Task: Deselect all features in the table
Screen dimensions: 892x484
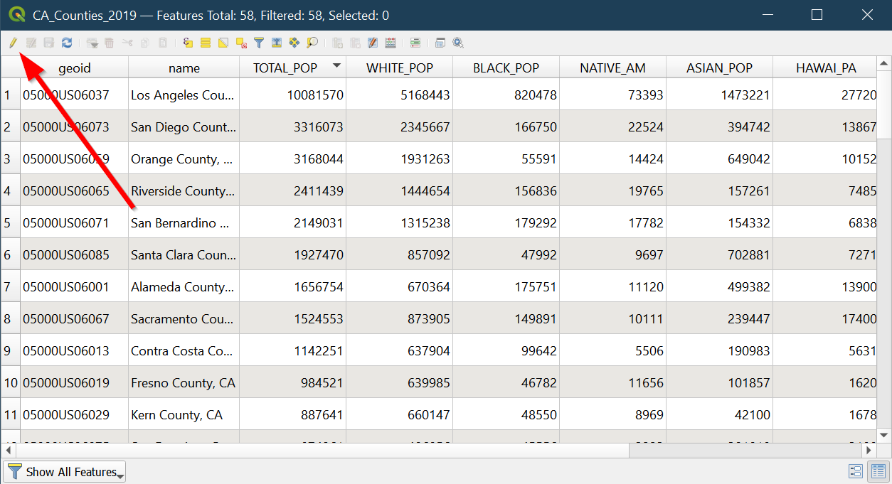Action: [241, 43]
